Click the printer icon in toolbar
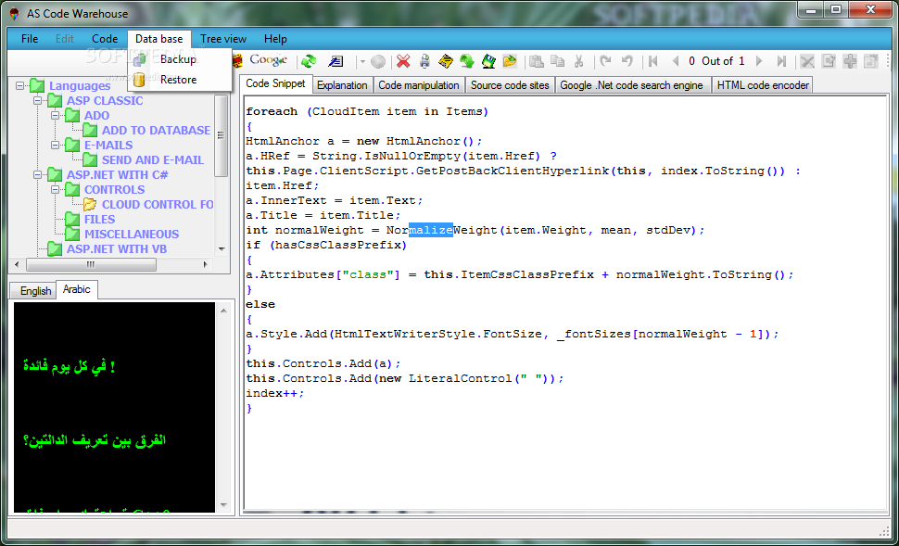Screen dimensions: 899x546 click(x=424, y=61)
